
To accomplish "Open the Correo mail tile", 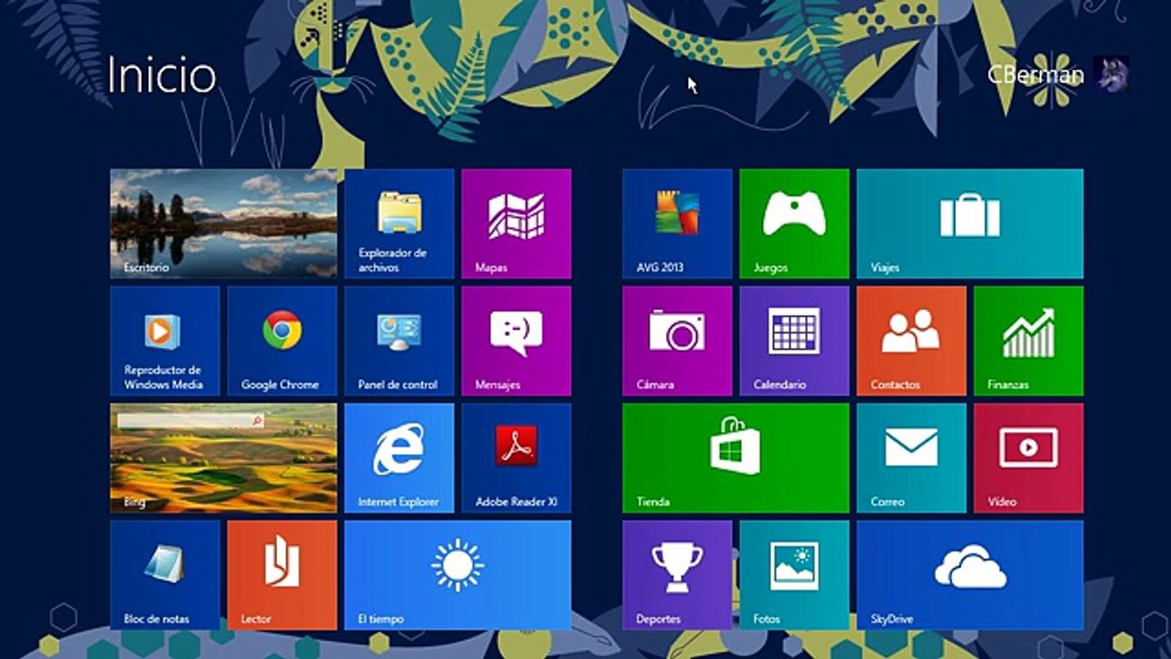I will pyautogui.click(x=911, y=458).
